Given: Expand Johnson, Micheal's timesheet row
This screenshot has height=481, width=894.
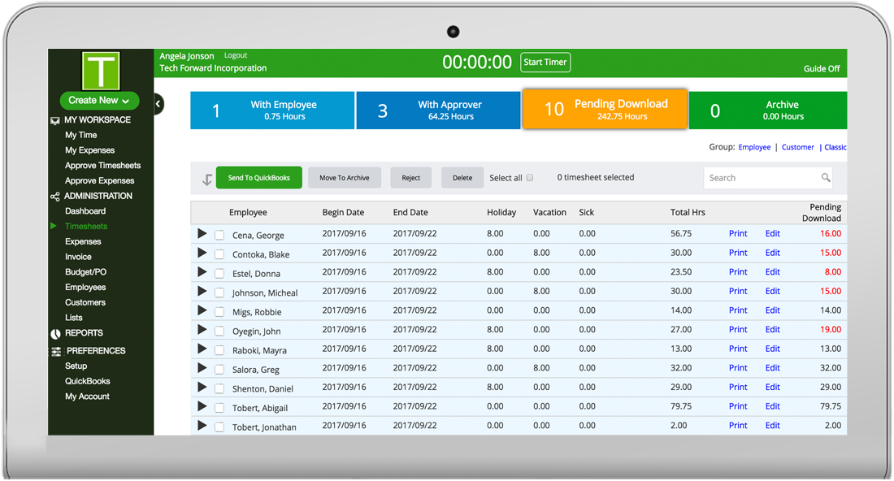Looking at the screenshot, I should [202, 290].
